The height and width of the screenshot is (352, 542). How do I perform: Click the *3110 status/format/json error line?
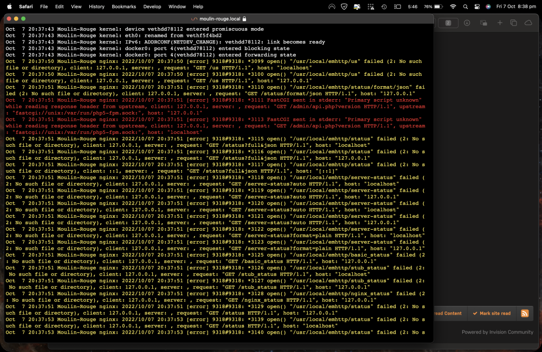pos(215,90)
